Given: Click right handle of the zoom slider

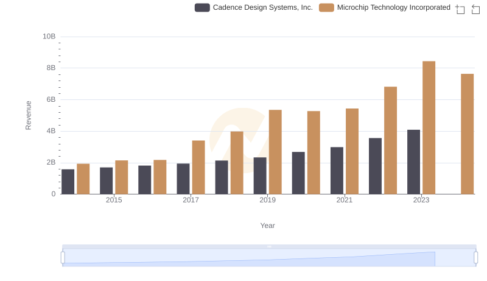Looking at the screenshot, I should [x=476, y=258].
